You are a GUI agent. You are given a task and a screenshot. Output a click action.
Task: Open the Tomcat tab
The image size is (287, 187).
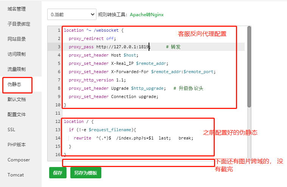click(x=16, y=175)
